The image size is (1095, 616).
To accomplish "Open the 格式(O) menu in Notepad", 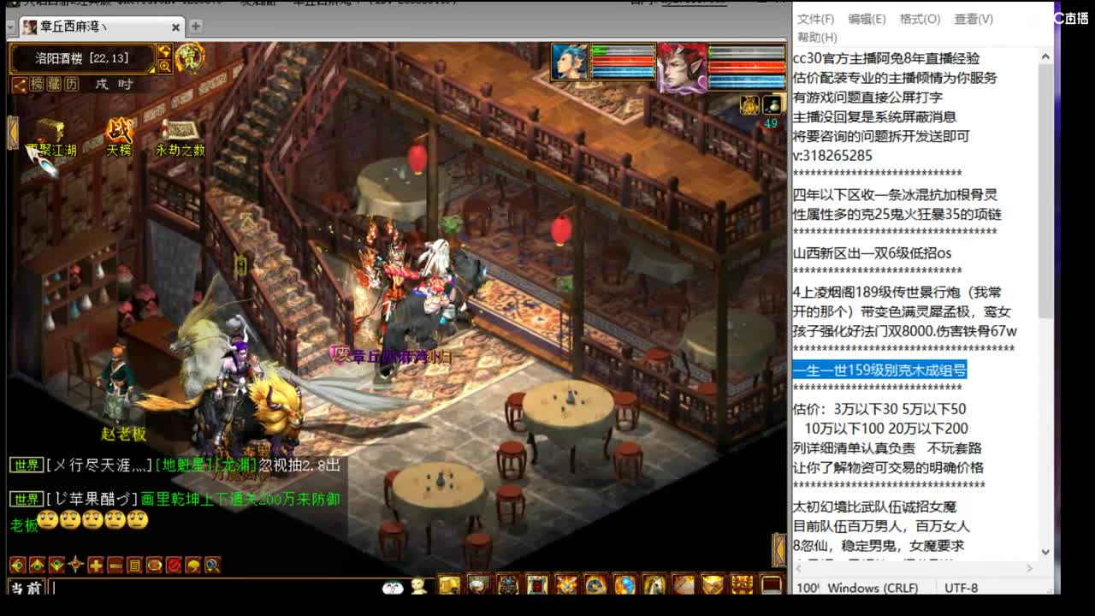I will click(x=920, y=19).
